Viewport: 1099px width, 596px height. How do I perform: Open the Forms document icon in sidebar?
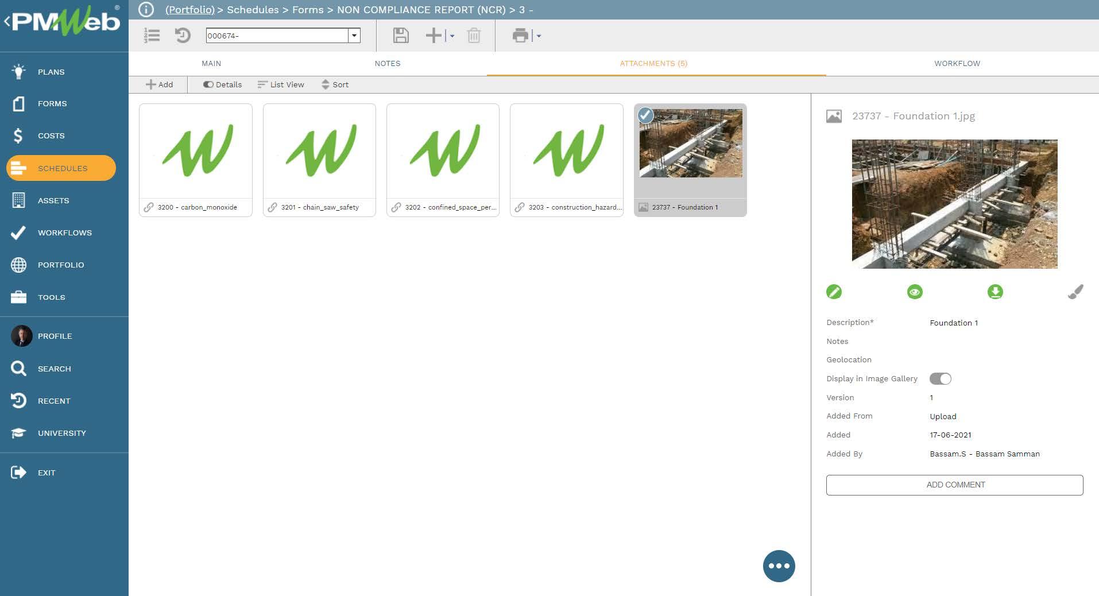pyautogui.click(x=18, y=104)
